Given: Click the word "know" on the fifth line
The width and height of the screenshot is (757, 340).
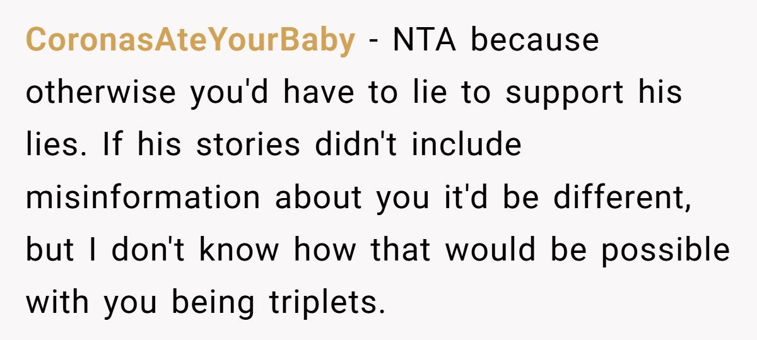Looking at the screenshot, I should (x=240, y=250).
